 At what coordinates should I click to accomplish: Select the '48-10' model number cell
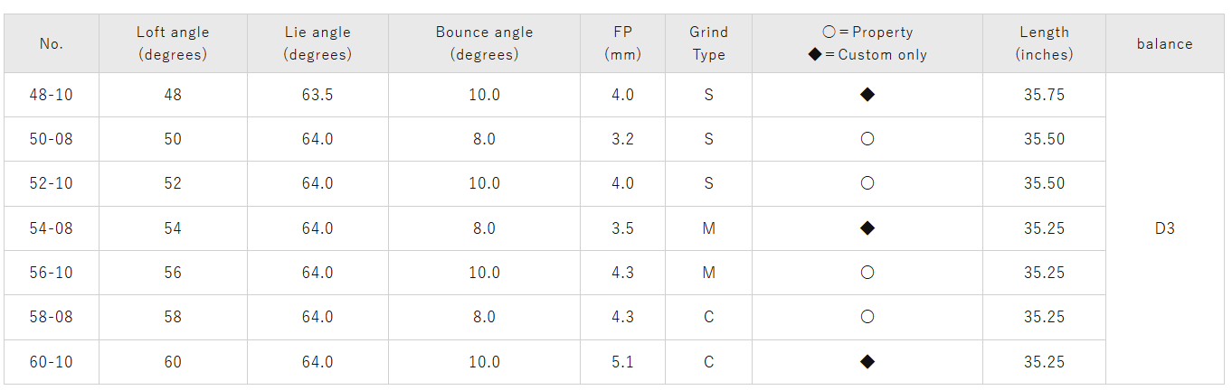click(52, 95)
